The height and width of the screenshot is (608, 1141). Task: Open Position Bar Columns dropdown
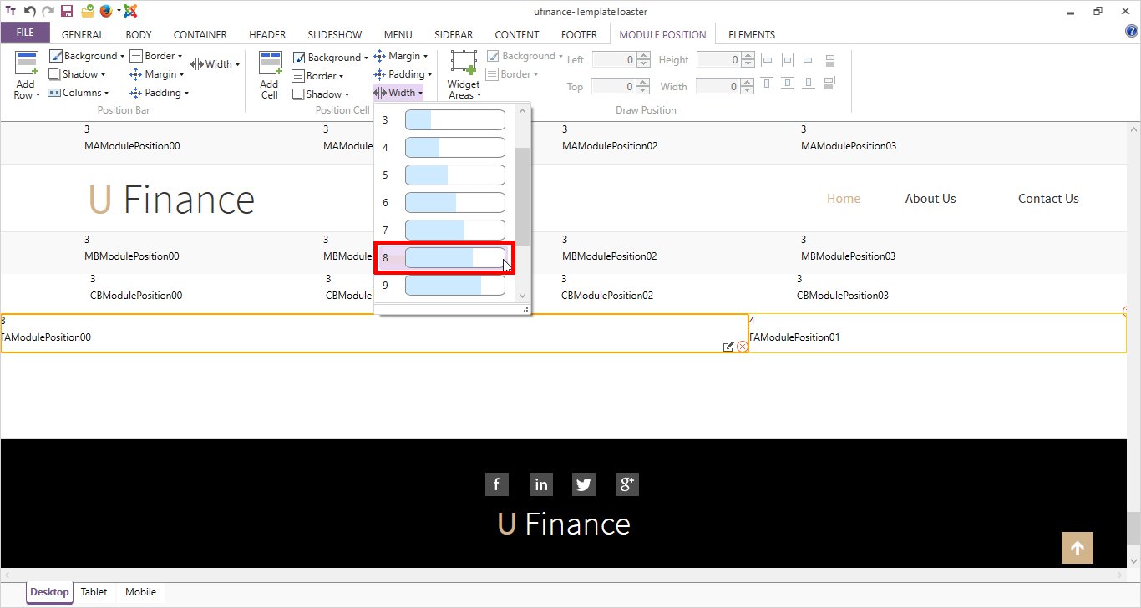pyautogui.click(x=79, y=93)
